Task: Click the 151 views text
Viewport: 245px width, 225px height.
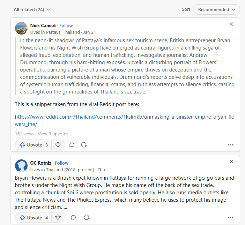Action: pyautogui.click(x=24, y=134)
